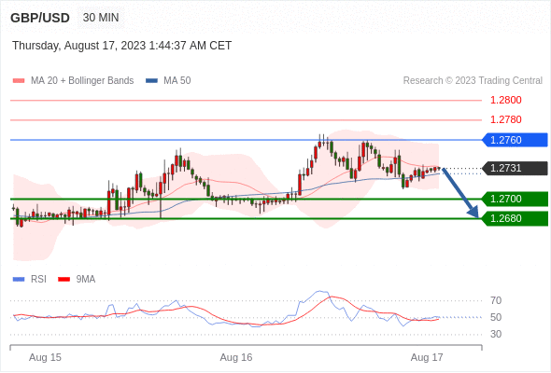
Task: Click the RSI 50 level label
Action: click(x=496, y=317)
